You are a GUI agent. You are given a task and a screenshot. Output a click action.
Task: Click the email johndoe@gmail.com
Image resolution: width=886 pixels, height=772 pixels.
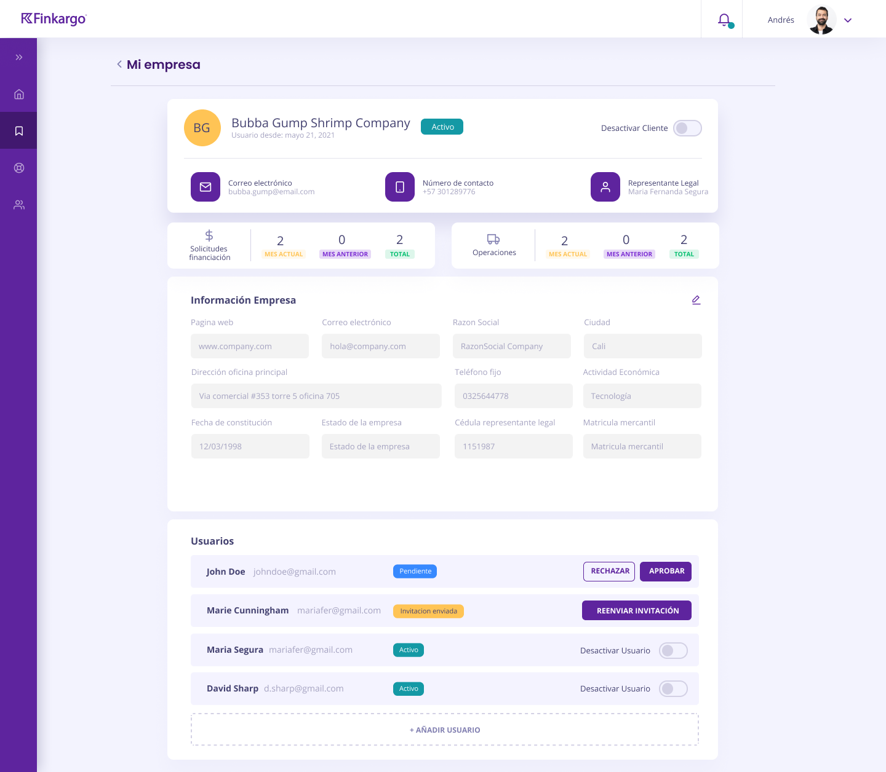point(295,572)
